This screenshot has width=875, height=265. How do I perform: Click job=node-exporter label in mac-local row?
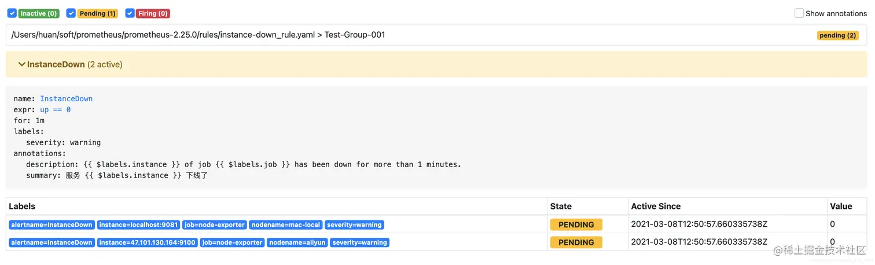click(x=215, y=224)
